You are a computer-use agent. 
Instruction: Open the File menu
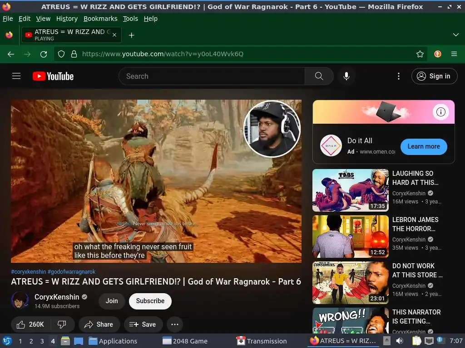(8, 19)
